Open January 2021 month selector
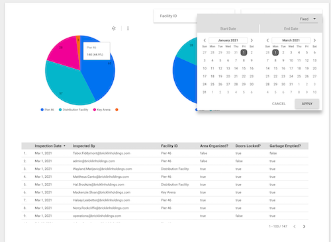Image resolution: width=331 pixels, height=242 pixels. click(228, 40)
